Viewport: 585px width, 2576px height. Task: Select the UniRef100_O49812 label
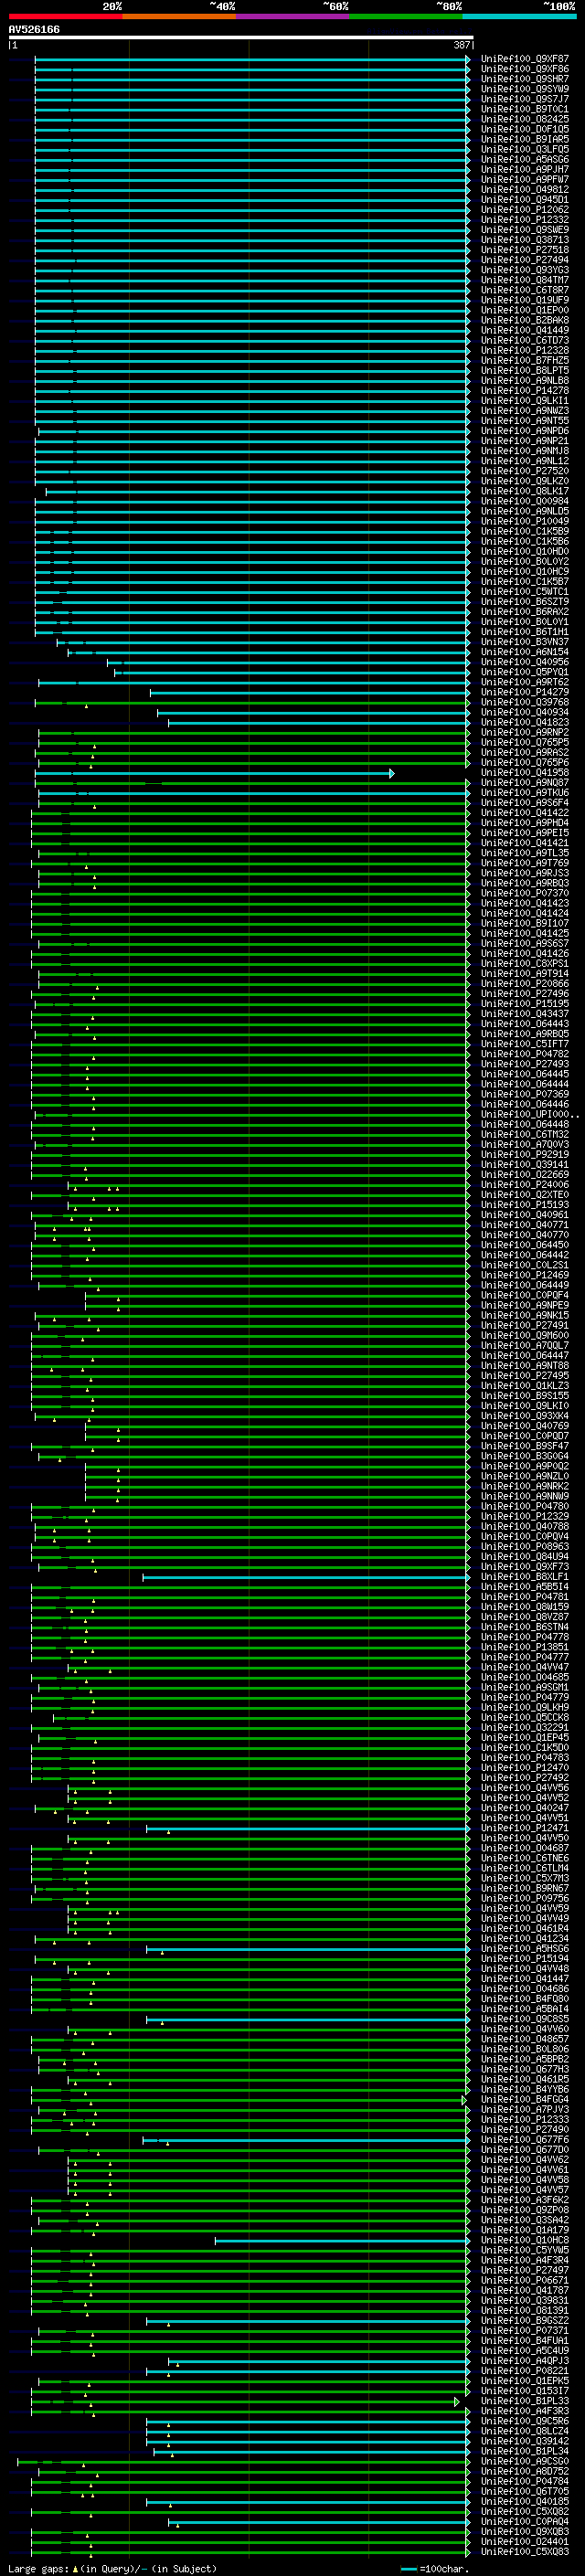coord(525,190)
